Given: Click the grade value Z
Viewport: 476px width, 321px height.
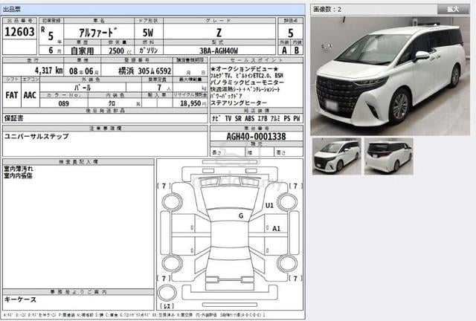Looking at the screenshot, I should pyautogui.click(x=219, y=33).
